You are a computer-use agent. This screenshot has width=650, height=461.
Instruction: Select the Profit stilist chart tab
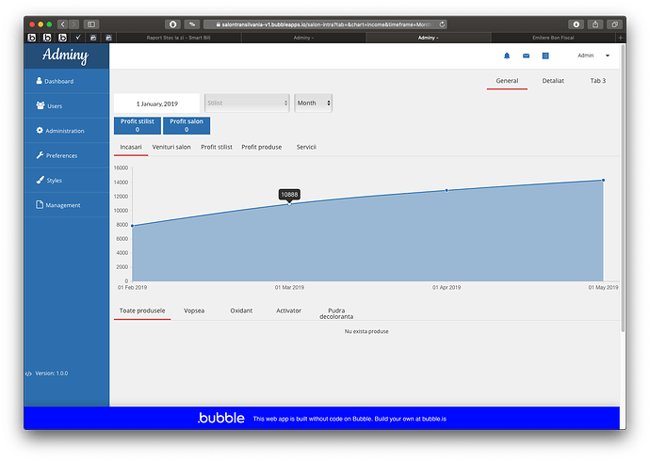click(x=217, y=147)
